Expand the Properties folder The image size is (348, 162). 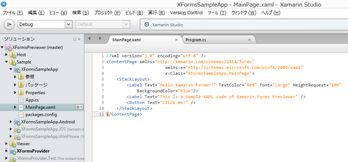(x=15, y=93)
